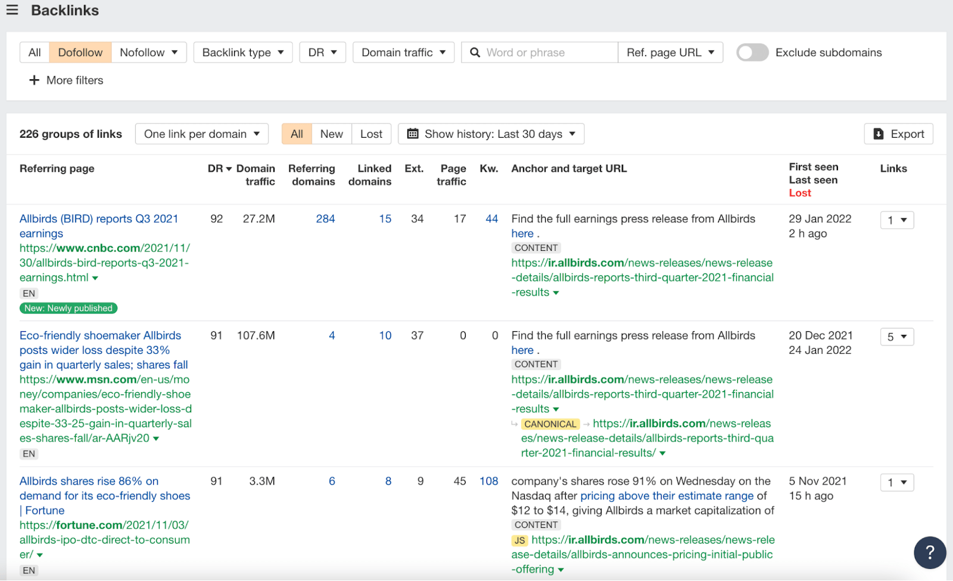Click the plus icon next to More filters

[x=34, y=80]
